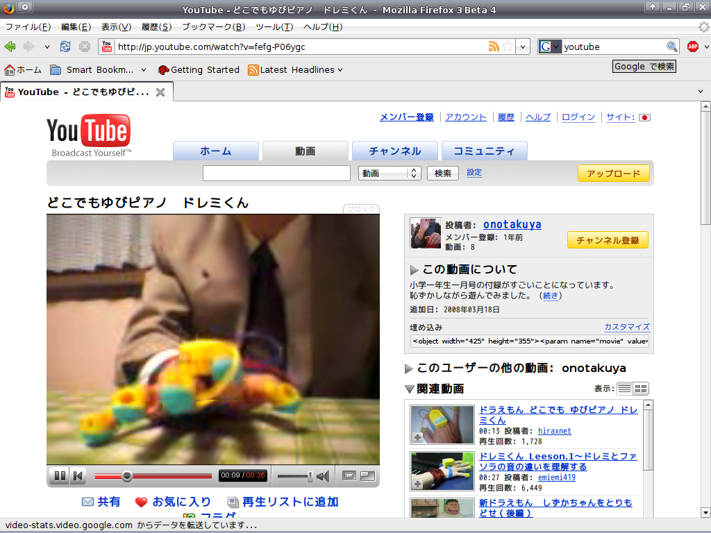Go back with the green back arrow
The image size is (711, 533).
click(x=10, y=46)
